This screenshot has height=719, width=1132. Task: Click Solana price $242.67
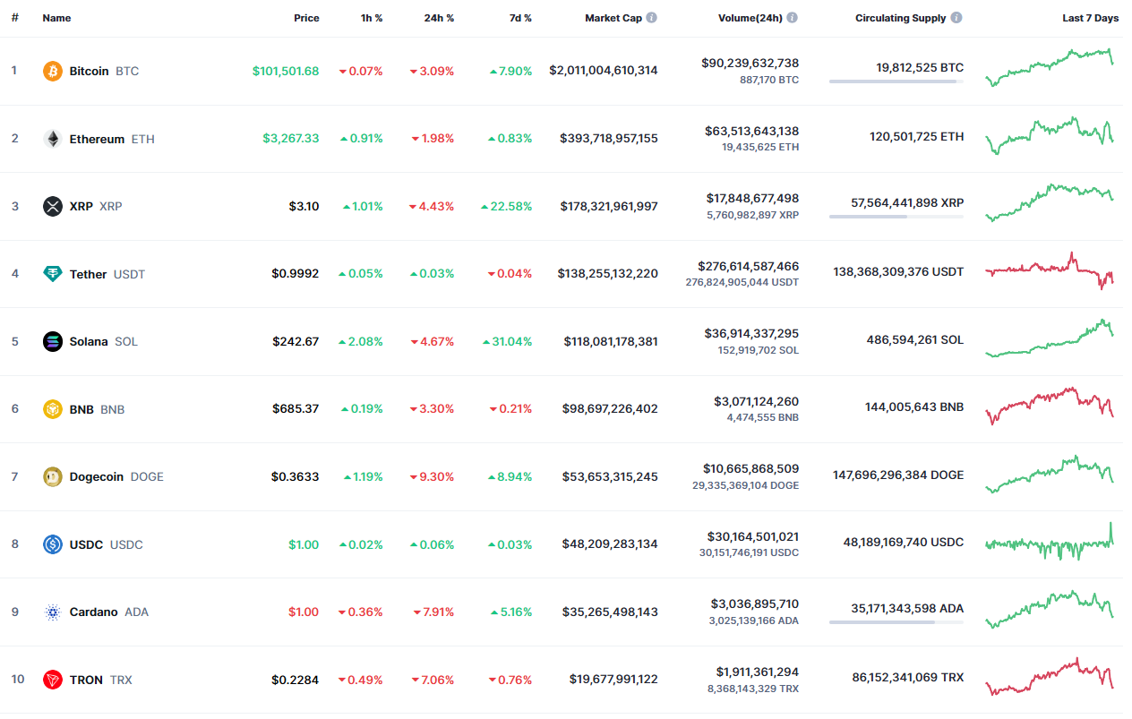pos(296,341)
